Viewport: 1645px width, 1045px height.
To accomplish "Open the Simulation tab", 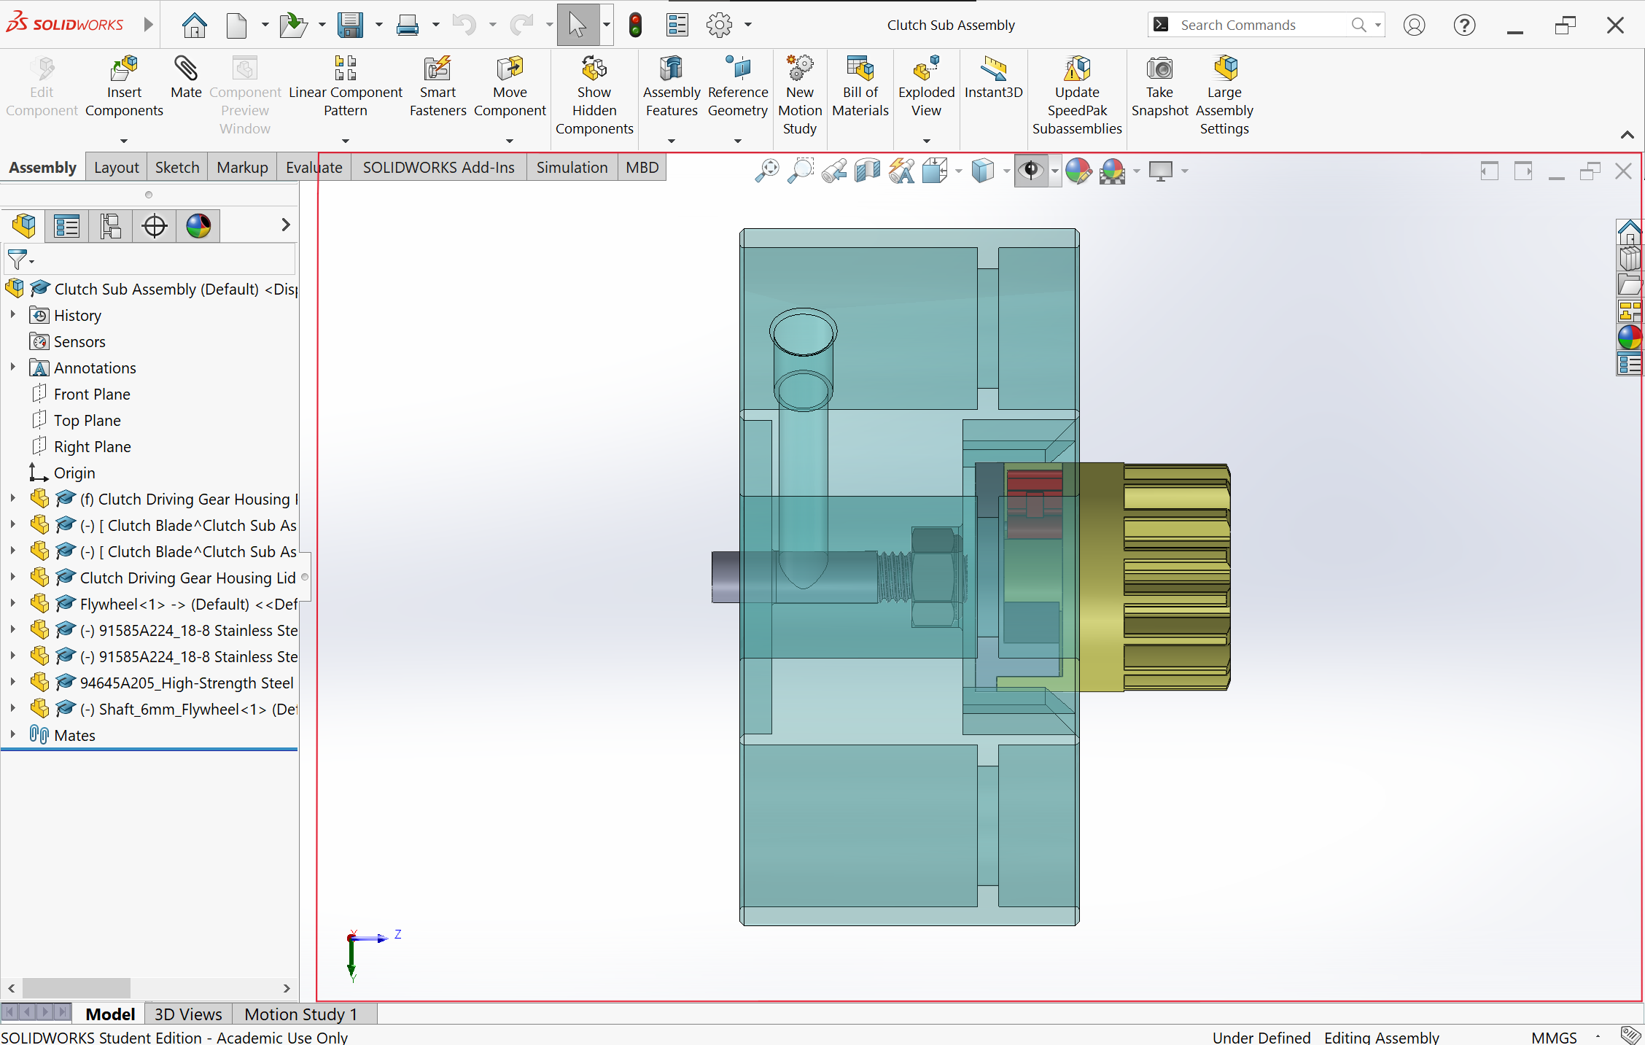I will pyautogui.click(x=572, y=168).
